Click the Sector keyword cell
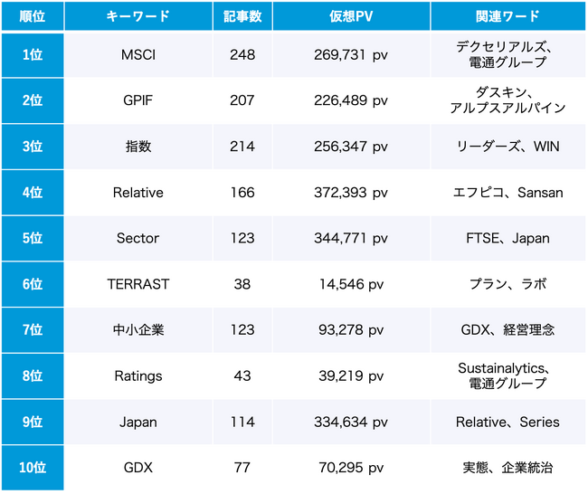588x494 pixels. (x=138, y=239)
